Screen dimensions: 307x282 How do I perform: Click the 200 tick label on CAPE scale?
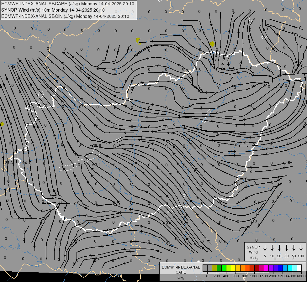217,276
